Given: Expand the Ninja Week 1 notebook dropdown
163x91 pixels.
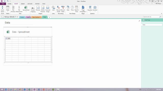Looking at the screenshot, I should point(17,17).
